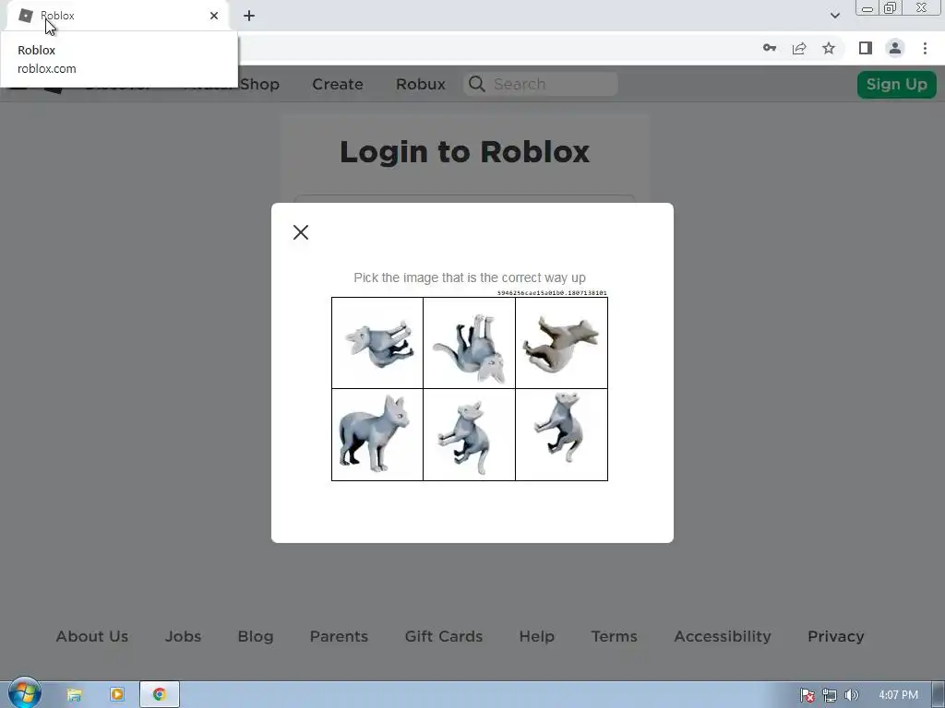Open the Create menu item
945x708 pixels.
pyautogui.click(x=338, y=84)
